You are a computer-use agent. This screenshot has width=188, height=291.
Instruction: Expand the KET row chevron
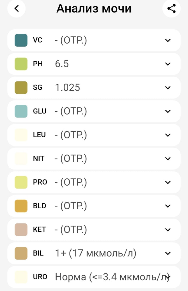click(x=168, y=230)
